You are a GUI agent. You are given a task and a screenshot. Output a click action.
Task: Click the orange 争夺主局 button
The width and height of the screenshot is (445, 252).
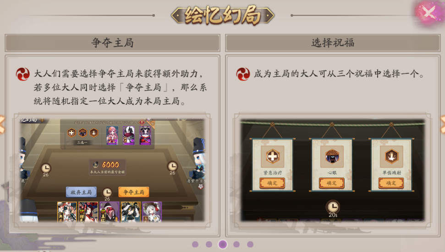(134, 192)
